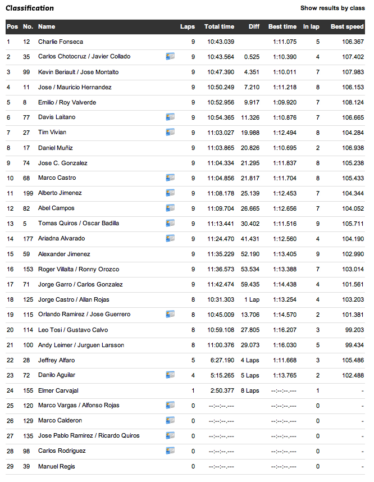Open profile card icon for Carlos Chotocruz
The width and height of the screenshot is (374, 482).
(x=170, y=57)
